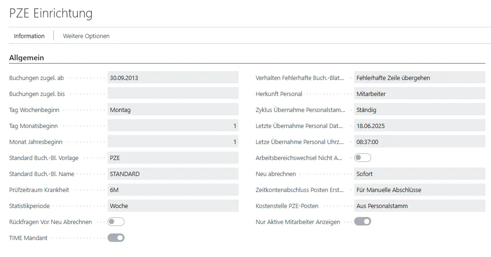
Task: Select the Tag Monatsbeginn number field
Action: [173, 126]
